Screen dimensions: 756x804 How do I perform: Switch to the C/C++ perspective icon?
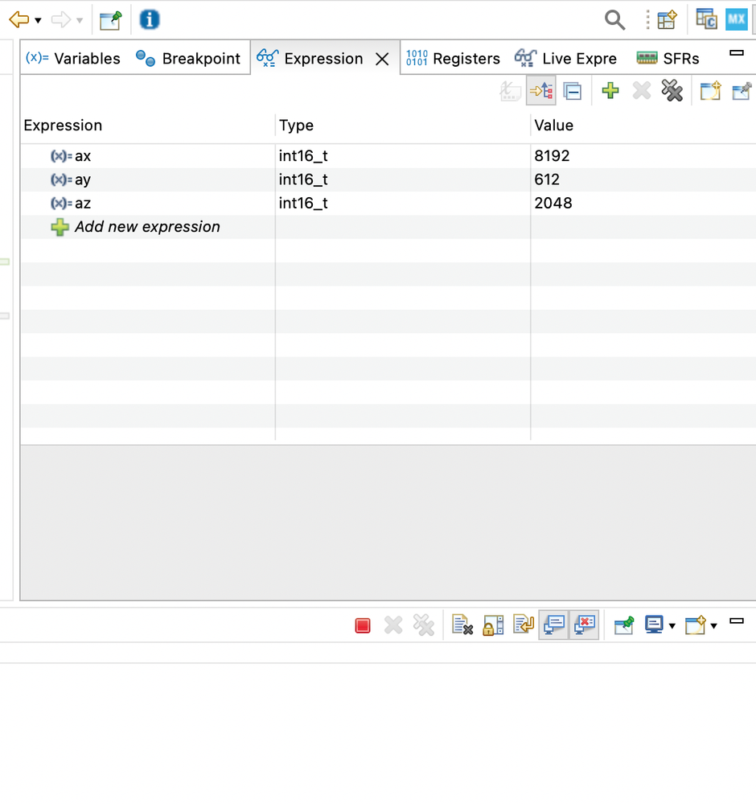click(706, 19)
